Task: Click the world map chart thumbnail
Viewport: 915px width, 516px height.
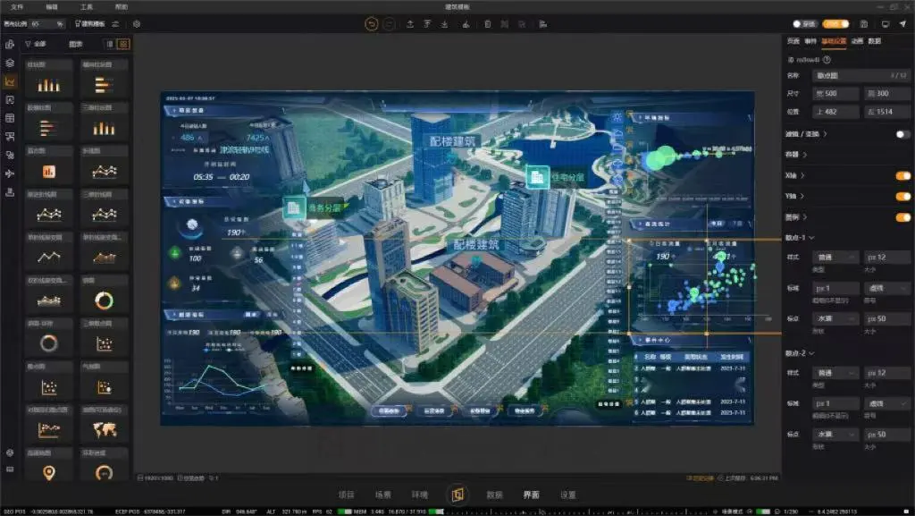Action: [x=105, y=429]
